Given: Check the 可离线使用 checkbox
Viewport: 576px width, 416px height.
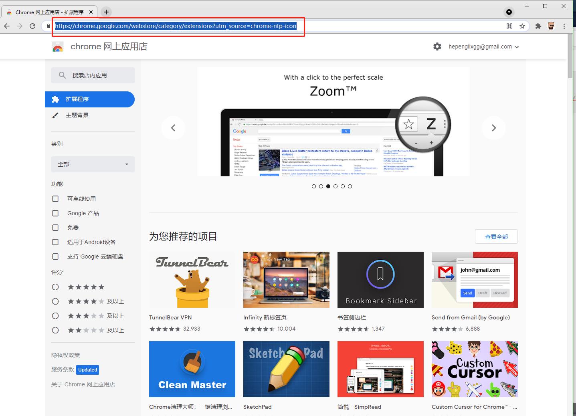Looking at the screenshot, I should pos(55,199).
